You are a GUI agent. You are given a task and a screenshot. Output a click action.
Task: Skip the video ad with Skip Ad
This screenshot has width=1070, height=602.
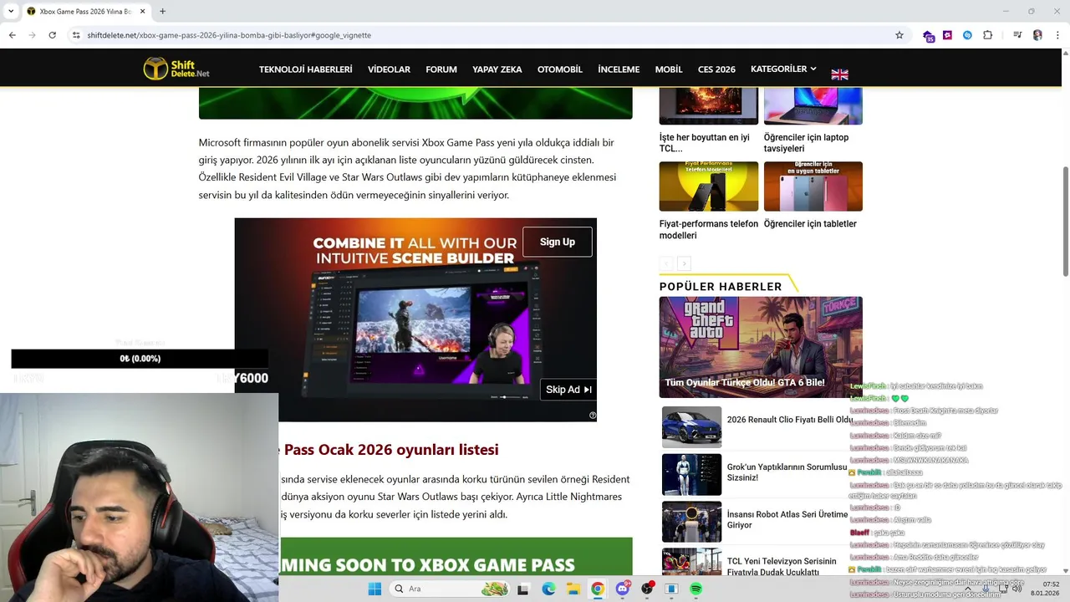point(568,390)
